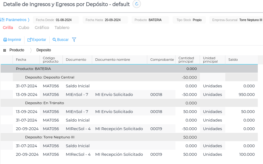Open the Parámetros sliders icon
Viewport: 263px width, 164px height.
tap(2, 20)
